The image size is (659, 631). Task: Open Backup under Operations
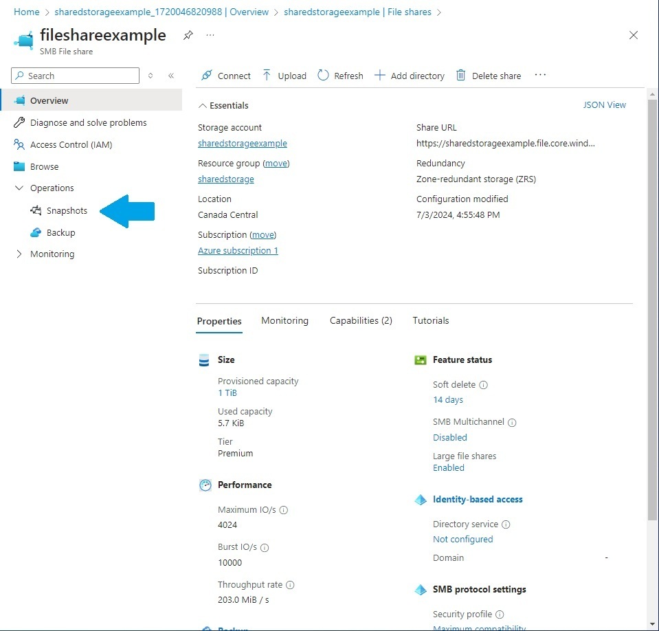coord(61,232)
